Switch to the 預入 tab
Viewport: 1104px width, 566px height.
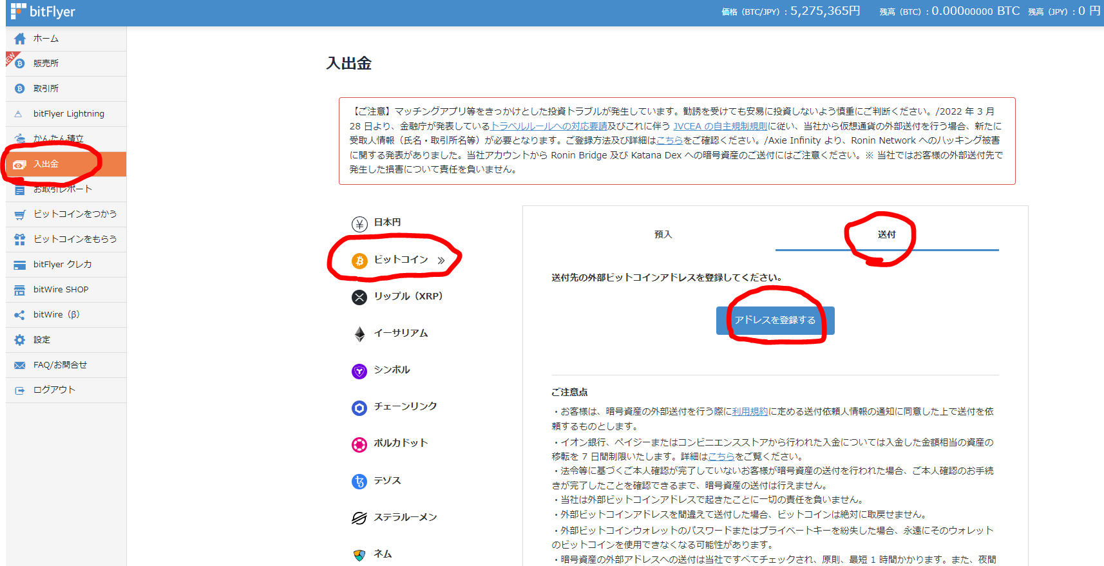coord(663,234)
